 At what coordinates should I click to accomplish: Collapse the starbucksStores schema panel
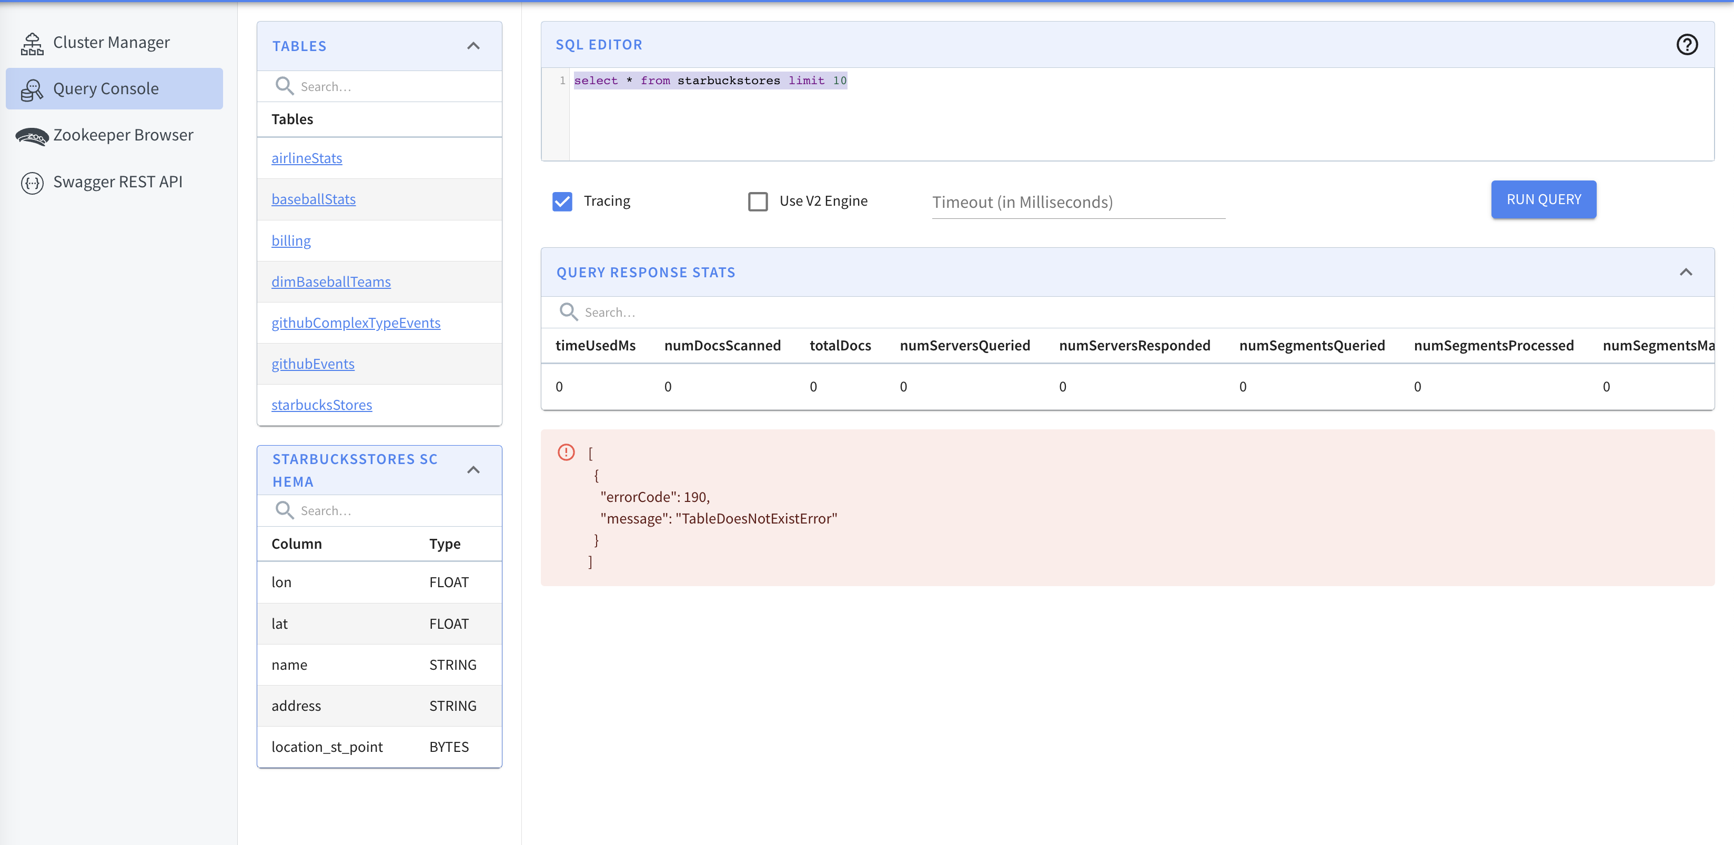473,470
